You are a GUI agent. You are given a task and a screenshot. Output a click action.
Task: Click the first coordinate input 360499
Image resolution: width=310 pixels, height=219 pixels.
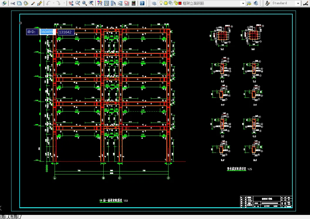pos(48,32)
